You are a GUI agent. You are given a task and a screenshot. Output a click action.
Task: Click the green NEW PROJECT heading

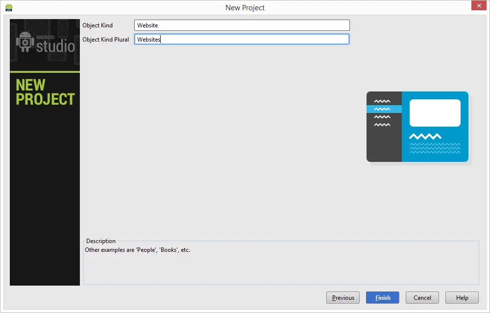point(45,92)
